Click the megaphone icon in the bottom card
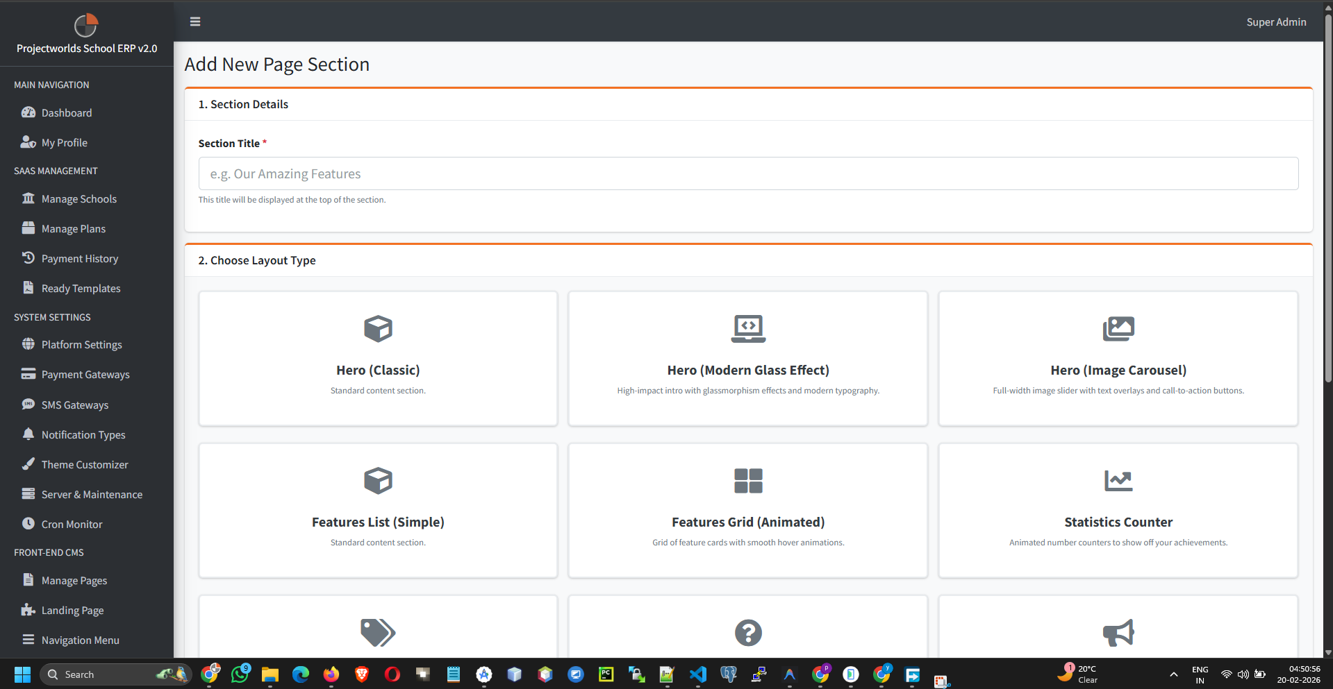The height and width of the screenshot is (689, 1333). point(1118,632)
